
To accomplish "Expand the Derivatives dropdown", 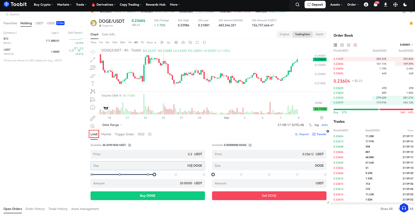I will (103, 5).
